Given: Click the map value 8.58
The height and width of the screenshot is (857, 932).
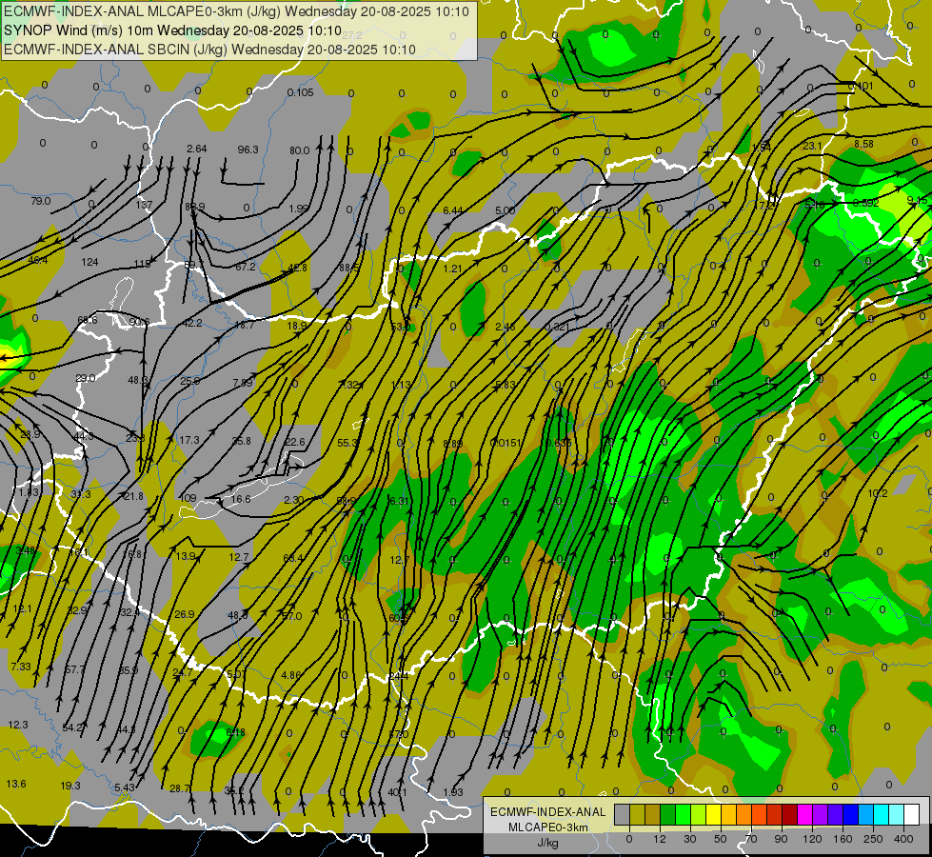Looking at the screenshot, I should (x=863, y=144).
